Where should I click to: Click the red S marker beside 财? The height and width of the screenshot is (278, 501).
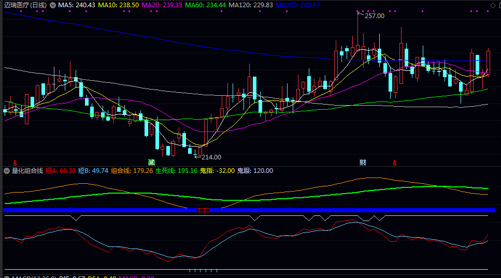[x=395, y=163]
